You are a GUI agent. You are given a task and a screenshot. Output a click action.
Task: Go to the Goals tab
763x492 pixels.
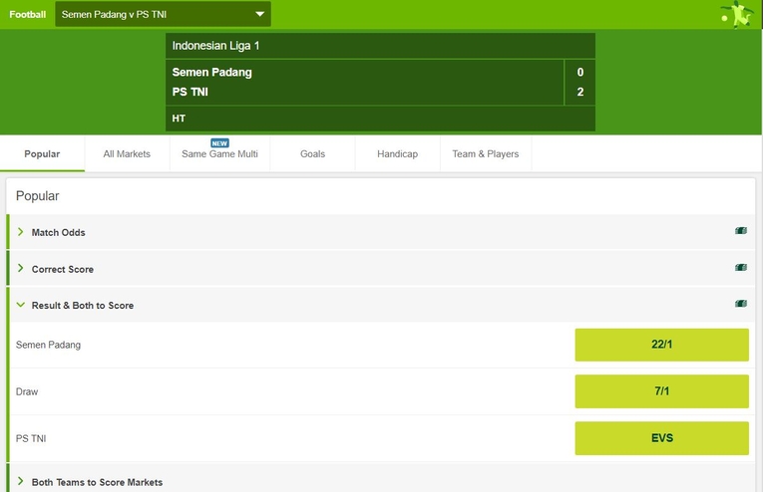click(x=312, y=154)
